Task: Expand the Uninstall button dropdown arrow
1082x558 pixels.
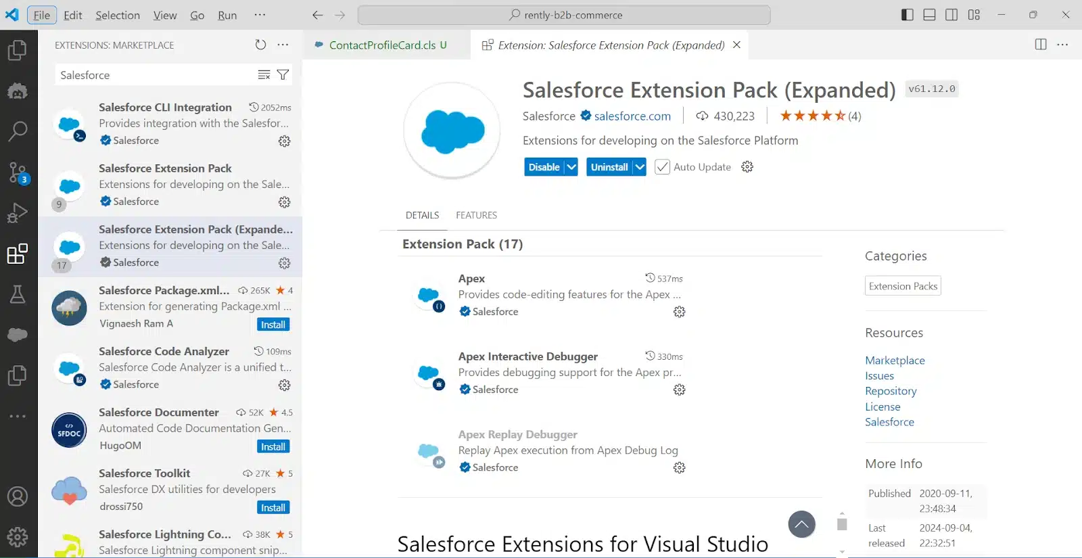Action: click(640, 167)
